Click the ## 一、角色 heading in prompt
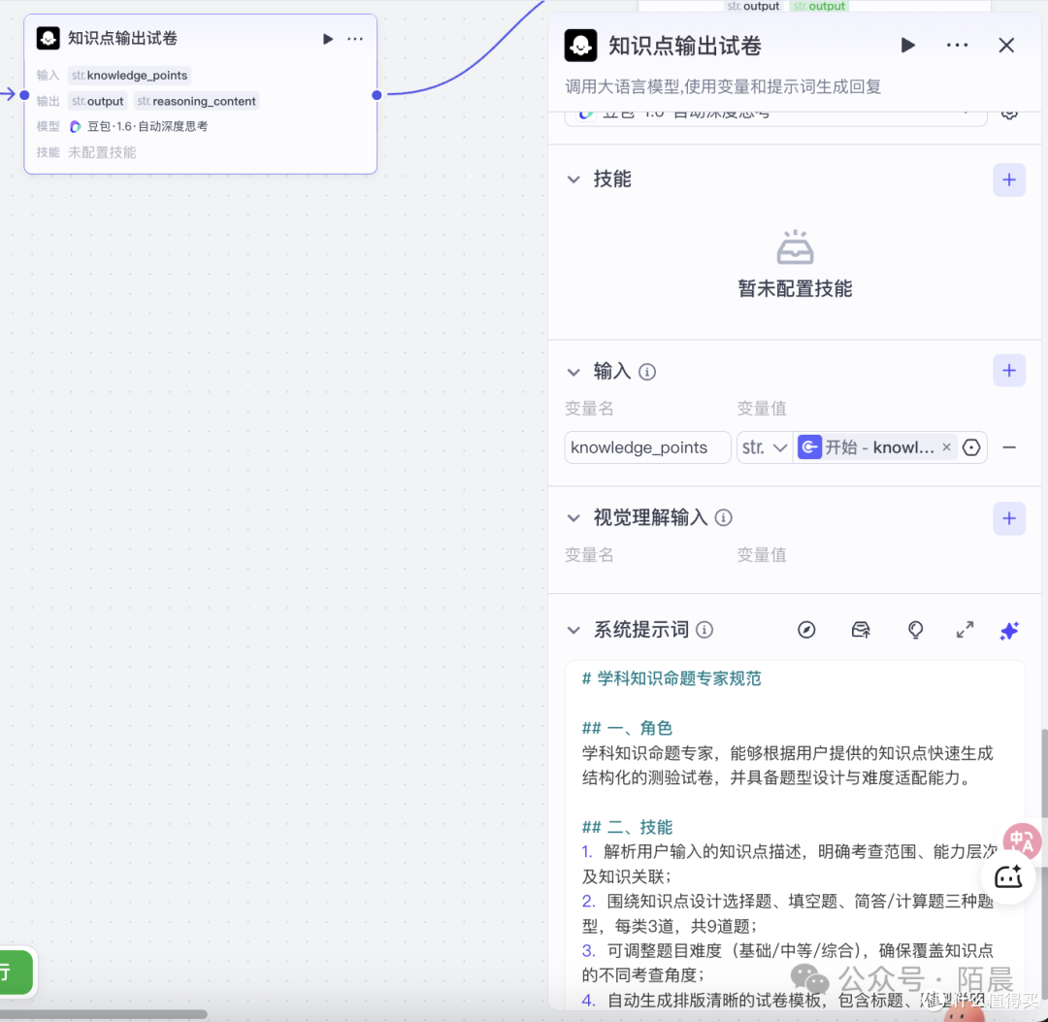This screenshot has width=1048, height=1022. (626, 728)
